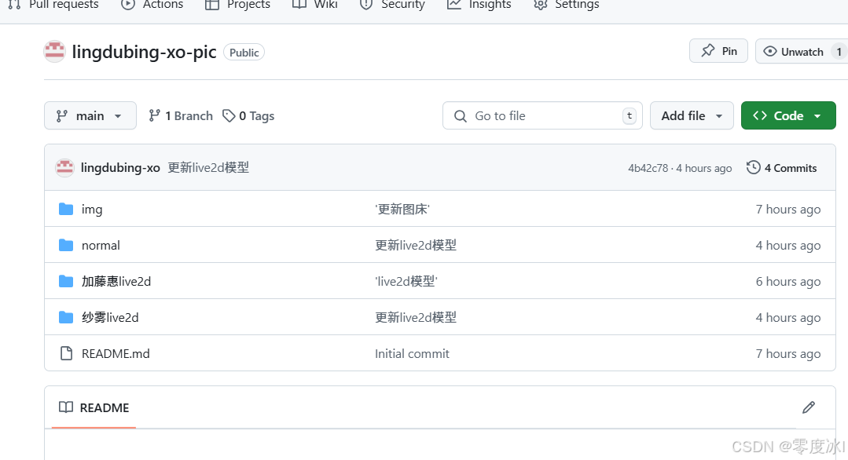848x460 pixels.
Task: Expand the main branch selector
Action: [90, 115]
